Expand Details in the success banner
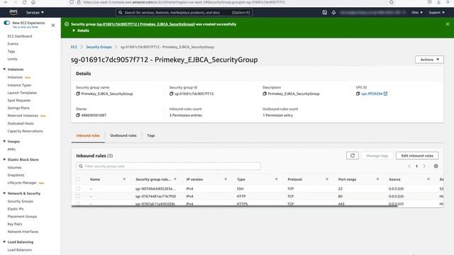The height and width of the screenshot is (255, 454). [81, 30]
